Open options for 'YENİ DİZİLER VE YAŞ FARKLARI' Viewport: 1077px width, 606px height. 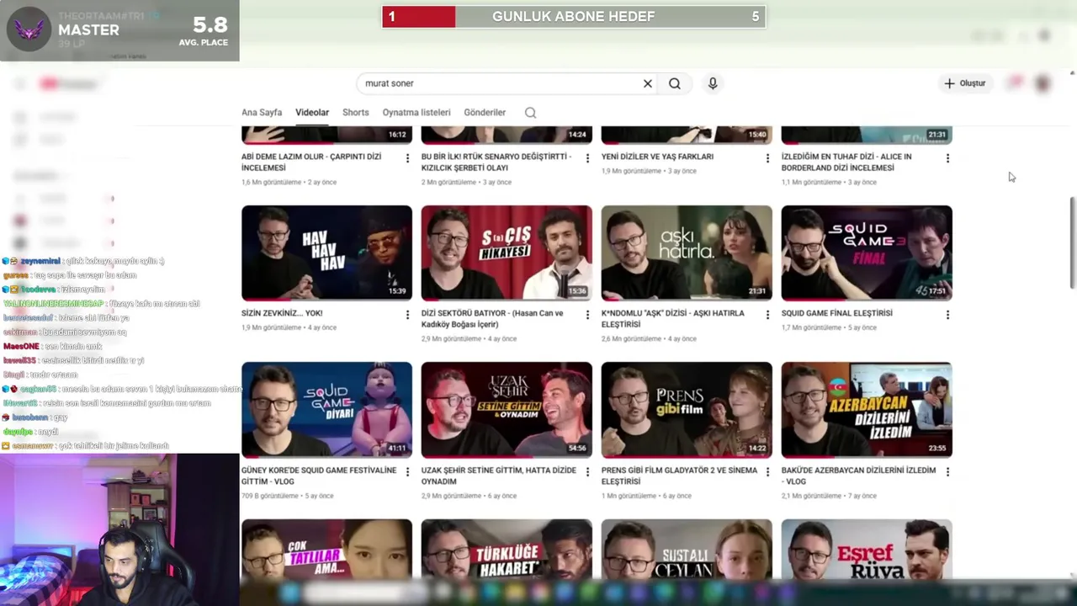pos(767,158)
